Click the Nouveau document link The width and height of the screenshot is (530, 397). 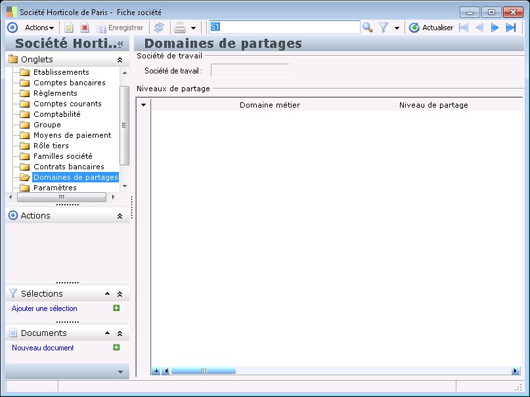(x=43, y=348)
